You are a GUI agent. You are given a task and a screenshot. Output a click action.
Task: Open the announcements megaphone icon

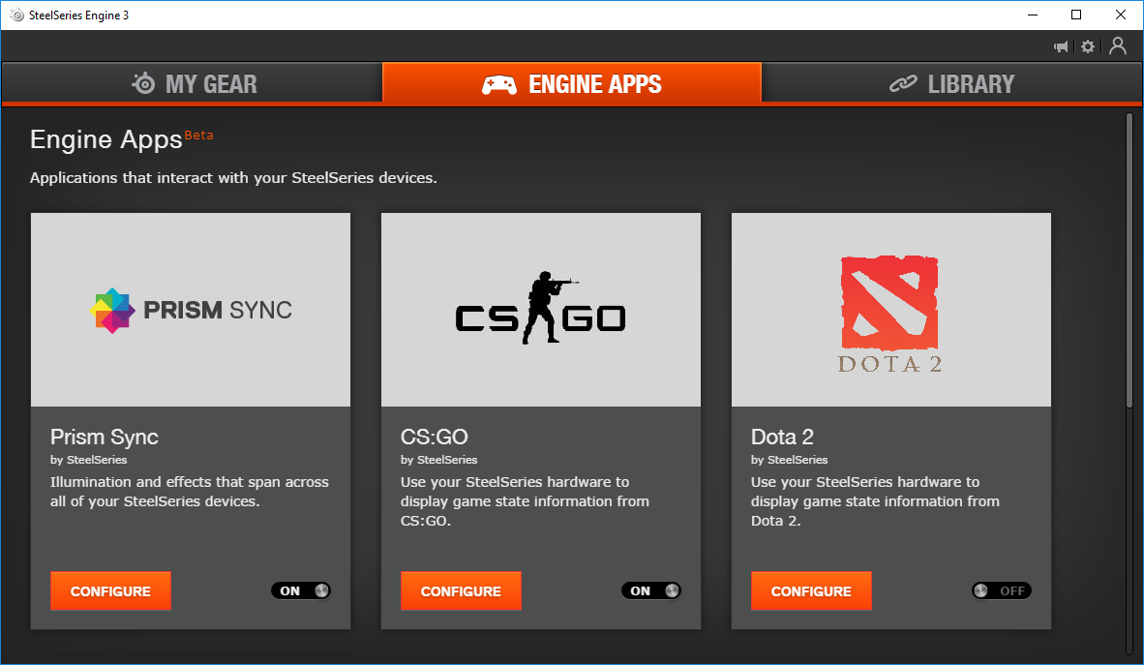pyautogui.click(x=1062, y=46)
